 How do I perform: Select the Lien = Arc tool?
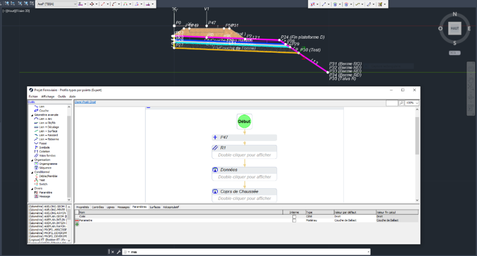(x=43, y=119)
